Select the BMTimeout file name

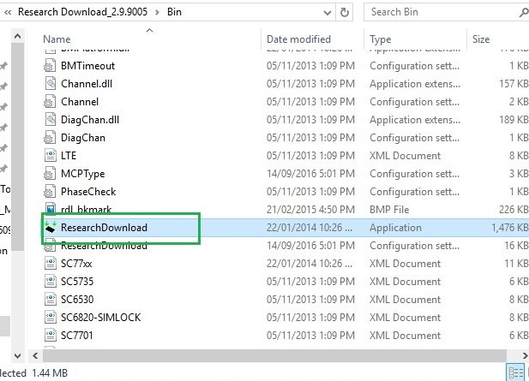(x=87, y=66)
